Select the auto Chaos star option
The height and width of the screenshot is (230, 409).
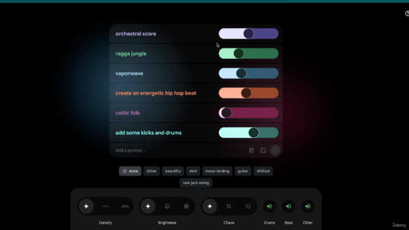pyautogui.click(x=210, y=206)
